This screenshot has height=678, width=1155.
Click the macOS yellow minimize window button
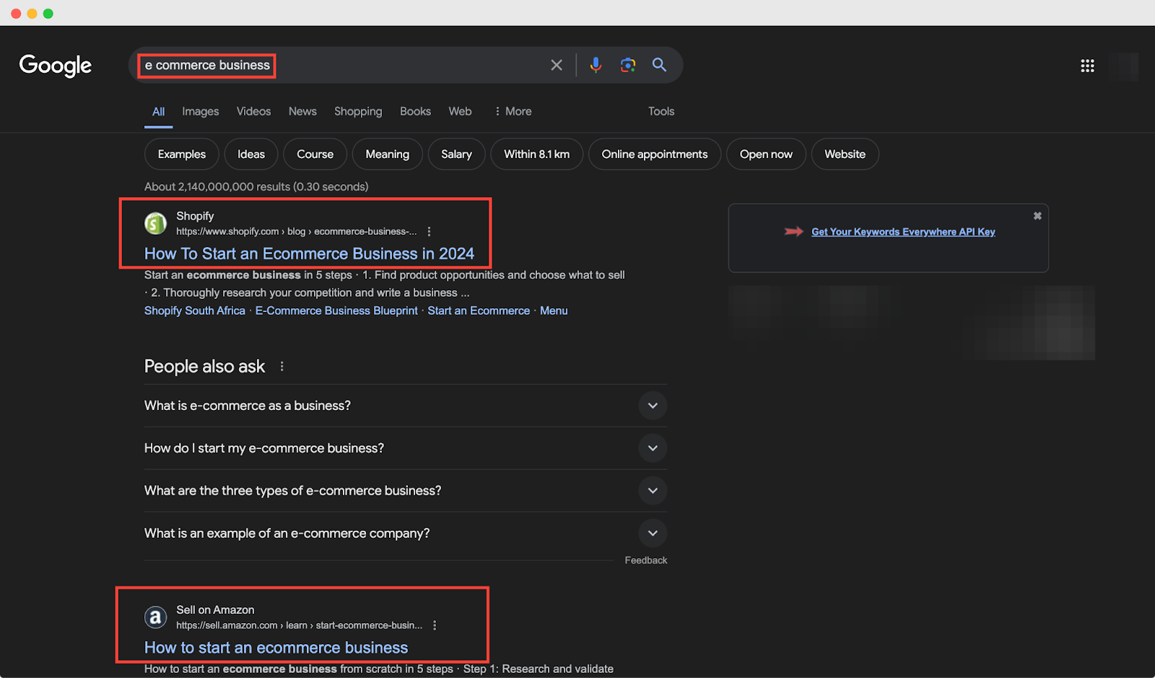tap(32, 14)
